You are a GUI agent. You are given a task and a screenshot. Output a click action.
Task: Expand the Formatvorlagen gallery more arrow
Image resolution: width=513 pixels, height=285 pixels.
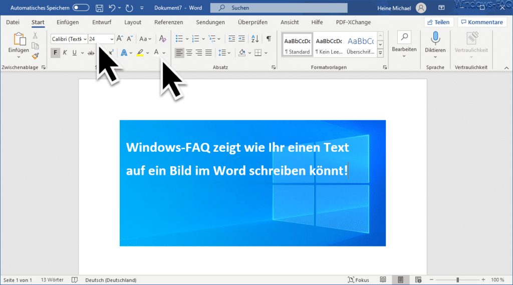[380, 53]
